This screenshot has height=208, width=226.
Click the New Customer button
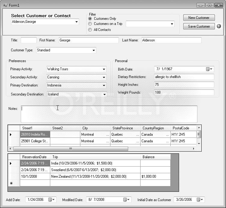pyautogui.click(x=199, y=18)
